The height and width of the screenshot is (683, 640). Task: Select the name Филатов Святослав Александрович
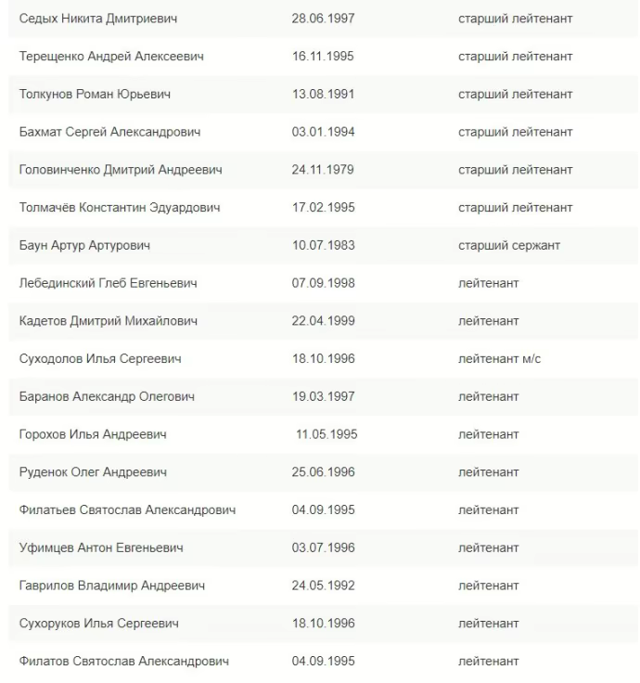coord(123,662)
